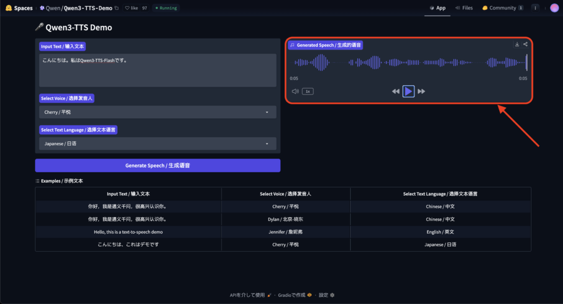Open the 設定 settings footer link
Screen dimensions: 563x304
pyautogui.click(x=327, y=295)
